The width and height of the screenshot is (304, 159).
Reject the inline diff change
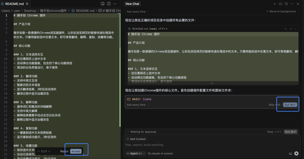(x=64, y=151)
